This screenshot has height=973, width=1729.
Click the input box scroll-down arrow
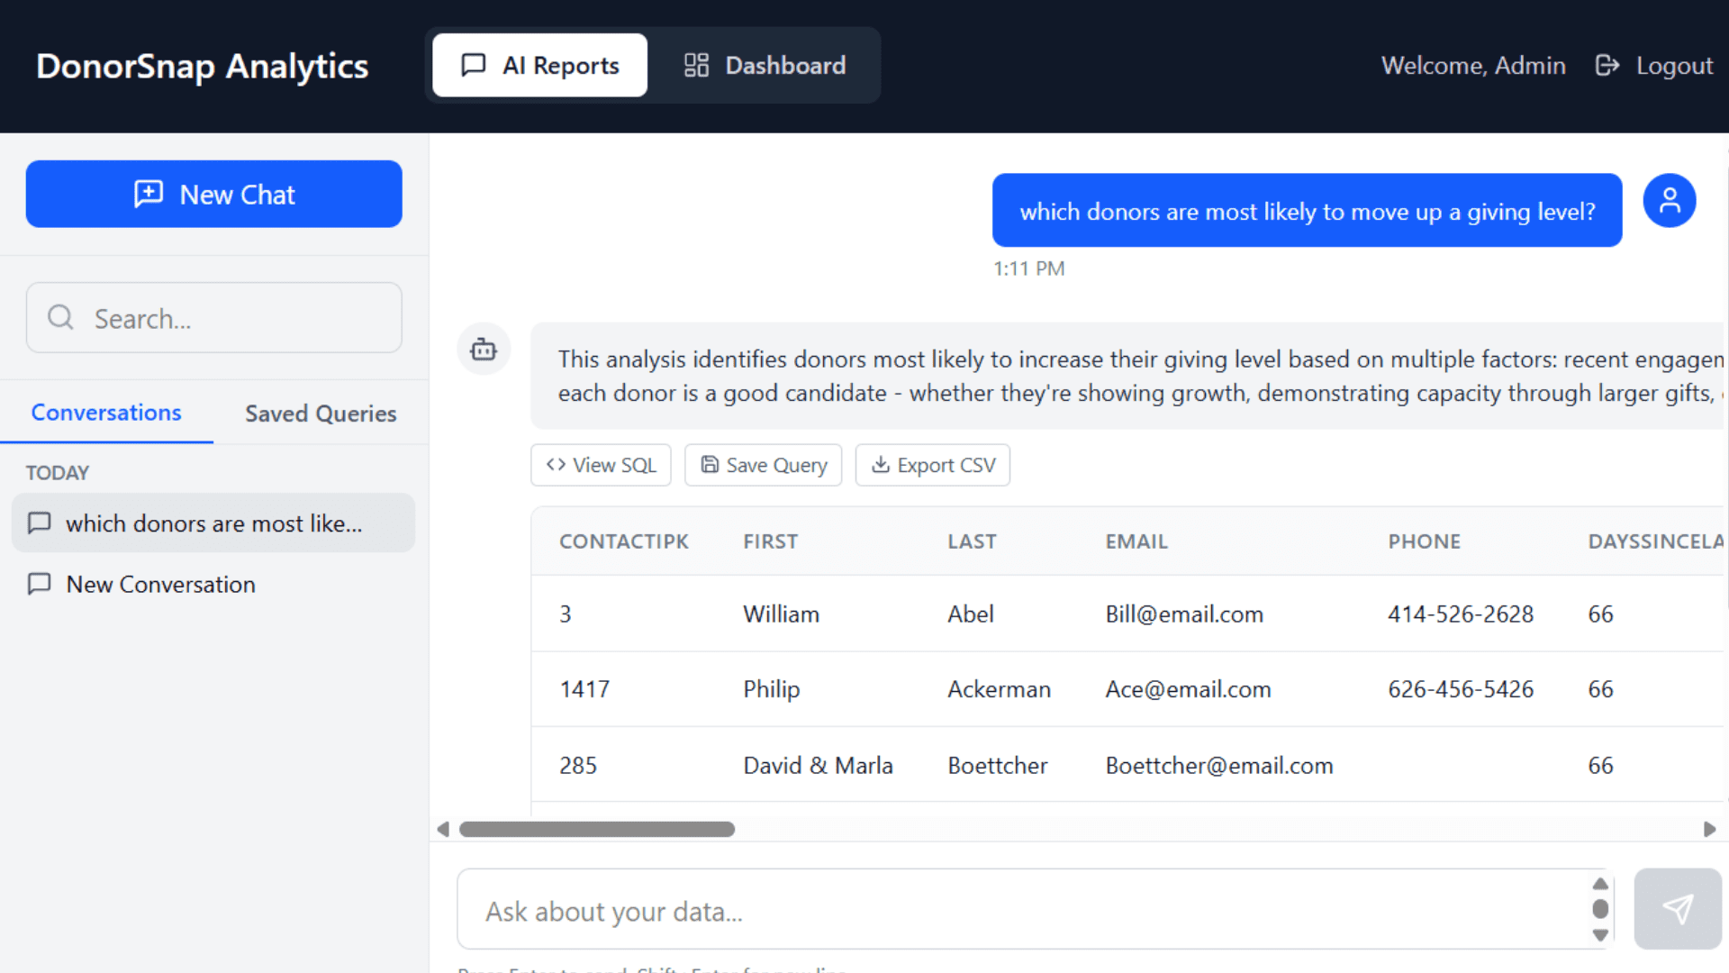pyautogui.click(x=1600, y=935)
